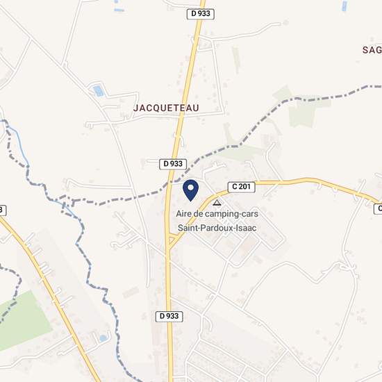
Task: Select the D 933 shield near Jacqueteau
Action: 173,164
